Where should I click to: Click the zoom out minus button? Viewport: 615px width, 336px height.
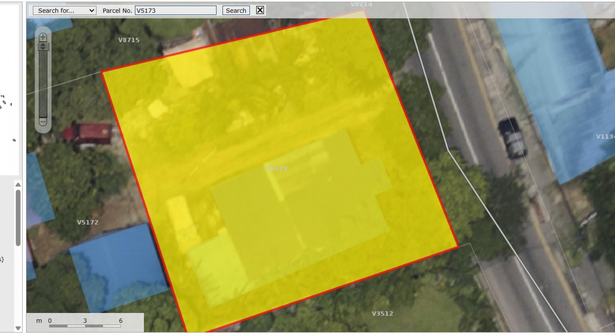[43, 122]
